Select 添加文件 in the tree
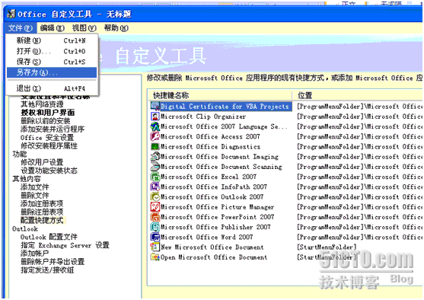Screen dimensions: 424x300 35,187
